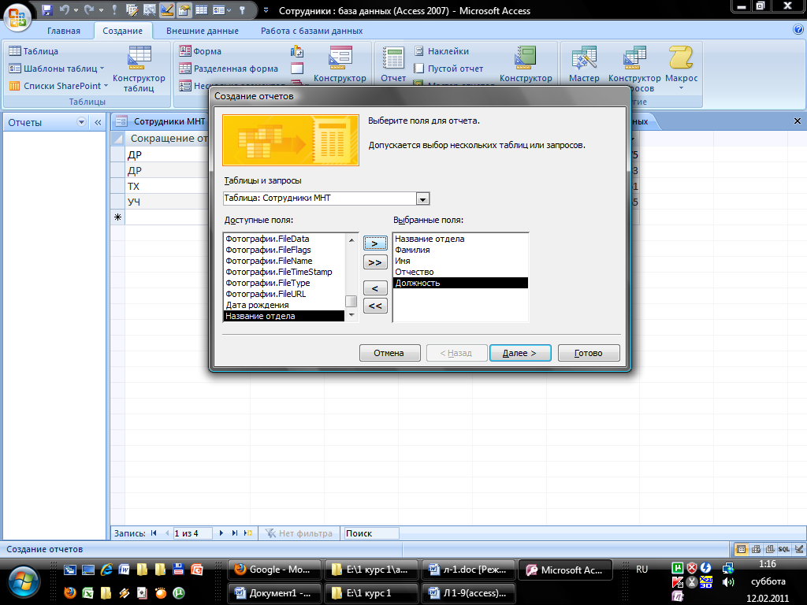Open the Windows Start button

pos(23,582)
